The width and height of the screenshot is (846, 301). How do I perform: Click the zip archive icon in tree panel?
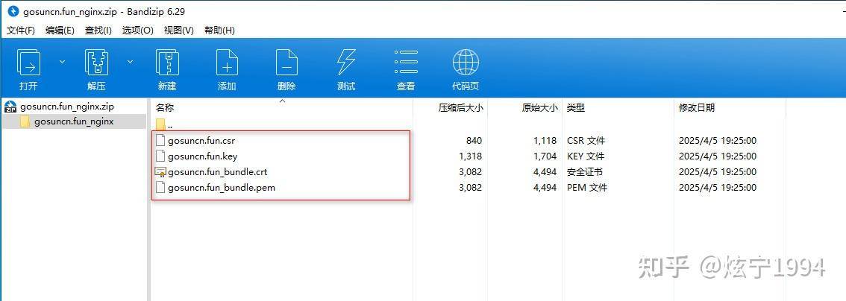pyautogui.click(x=10, y=107)
